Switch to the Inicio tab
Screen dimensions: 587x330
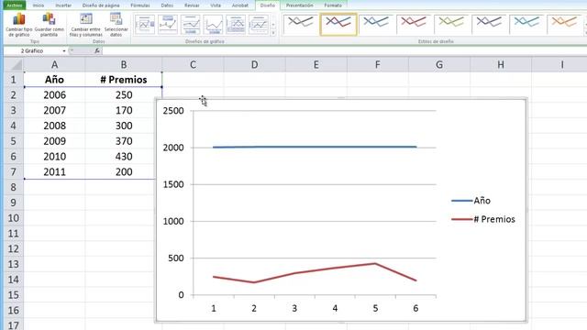(x=38, y=5)
